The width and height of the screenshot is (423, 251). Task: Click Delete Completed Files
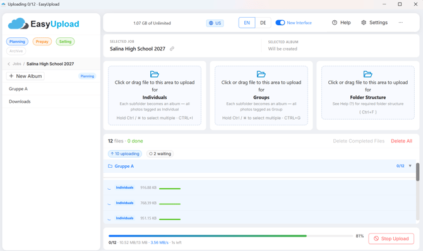(359, 141)
